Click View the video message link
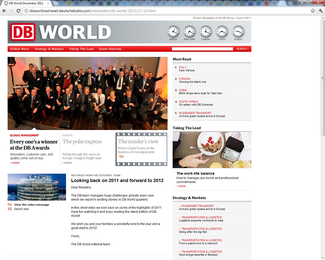 [31, 205]
